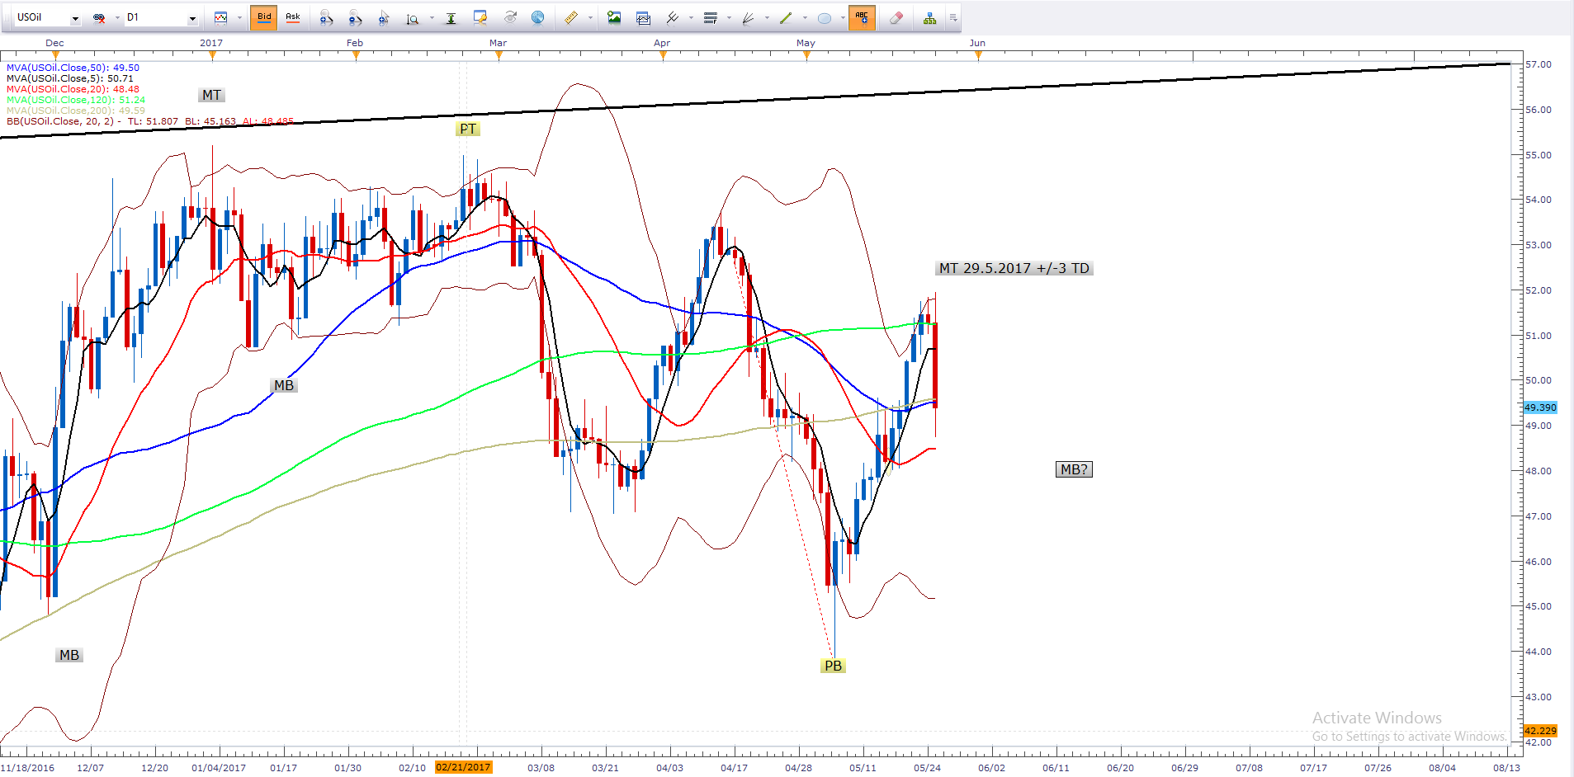
Task: Click the 49.390 current price marker
Action: (1539, 407)
